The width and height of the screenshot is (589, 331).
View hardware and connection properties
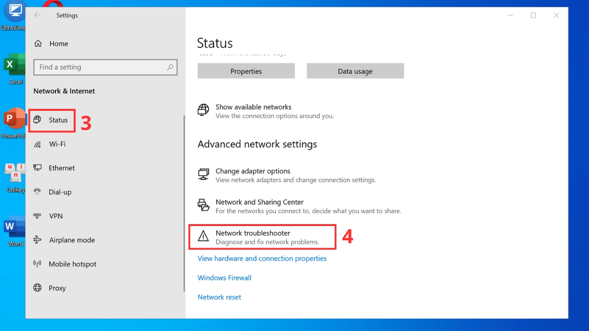pyautogui.click(x=262, y=258)
